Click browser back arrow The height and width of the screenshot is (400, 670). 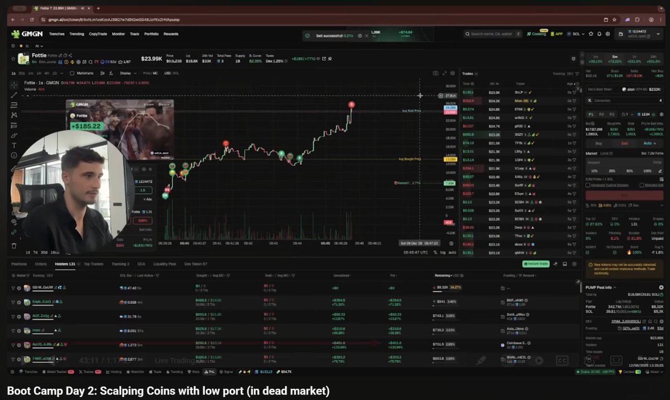pos(12,20)
